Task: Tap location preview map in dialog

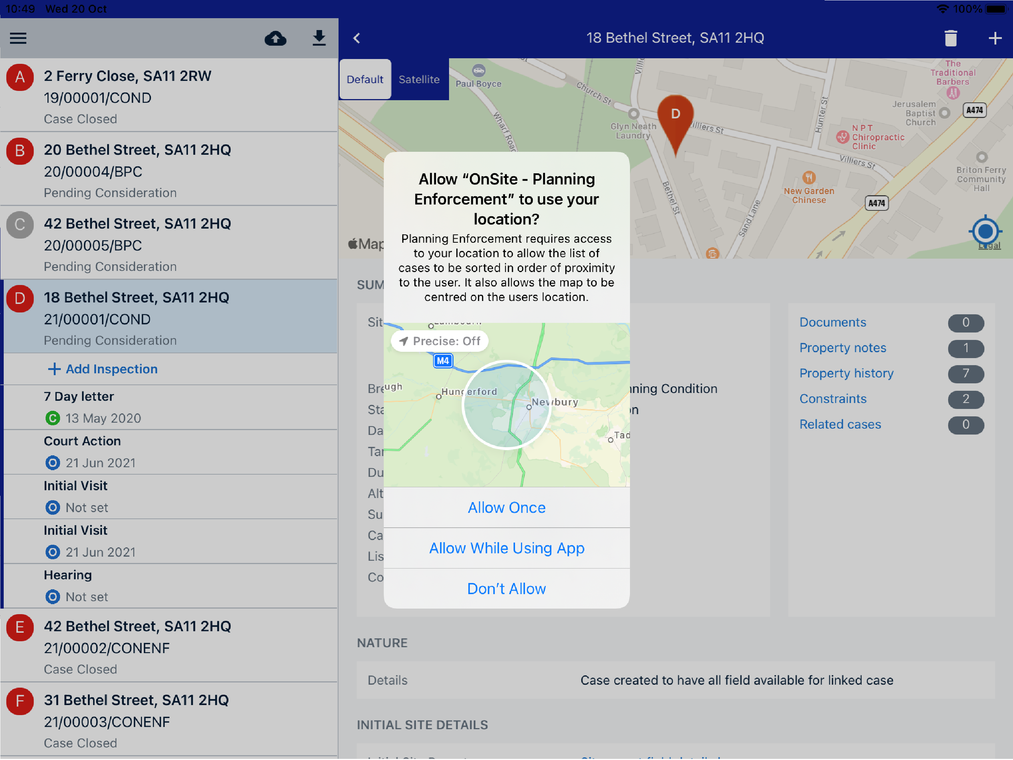Action: [506, 405]
